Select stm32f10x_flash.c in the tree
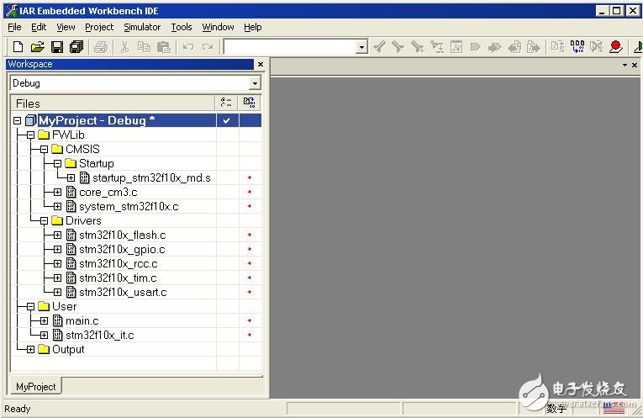The height and width of the screenshot is (418, 643). click(x=123, y=235)
